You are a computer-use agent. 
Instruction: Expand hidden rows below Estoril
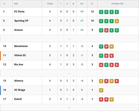[x=69, y=108]
